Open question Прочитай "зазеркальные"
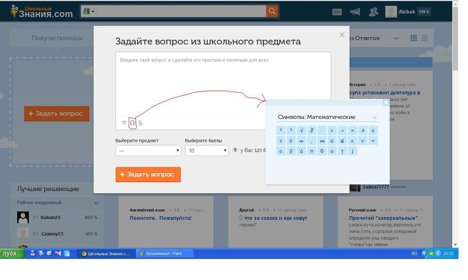The image size is (468, 280). (x=383, y=218)
